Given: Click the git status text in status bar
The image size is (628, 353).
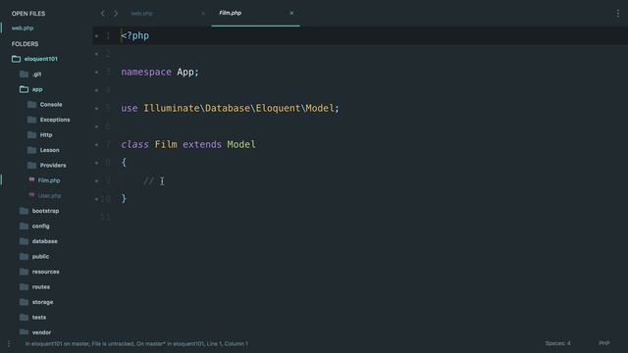Looking at the screenshot, I should click(136, 344).
